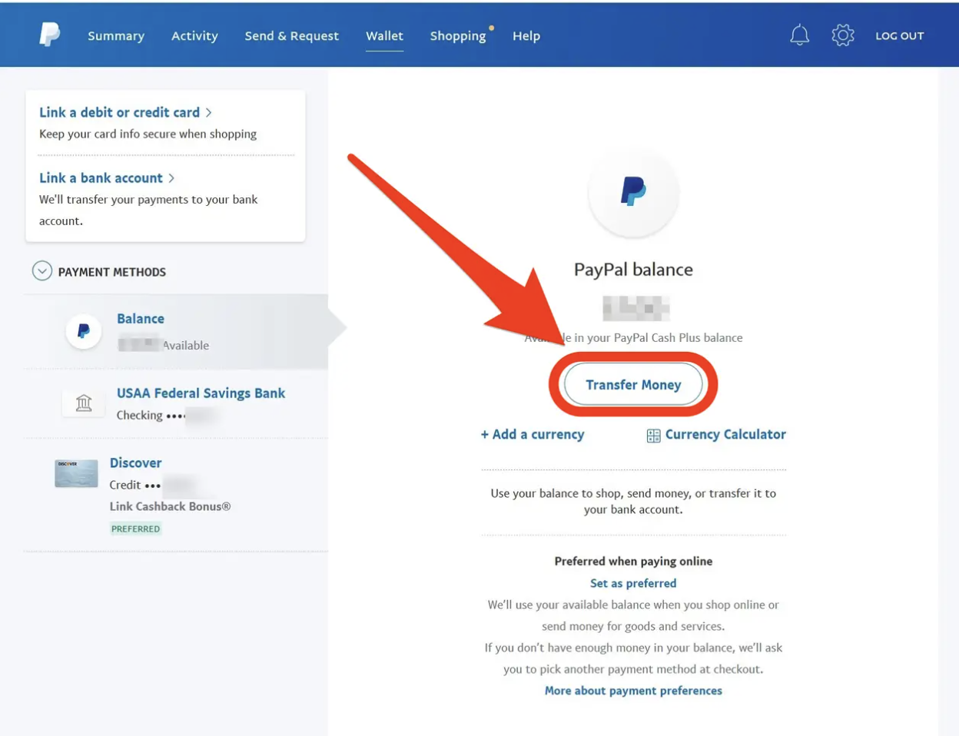This screenshot has width=959, height=736.
Task: Click LOG OUT
Action: (900, 36)
